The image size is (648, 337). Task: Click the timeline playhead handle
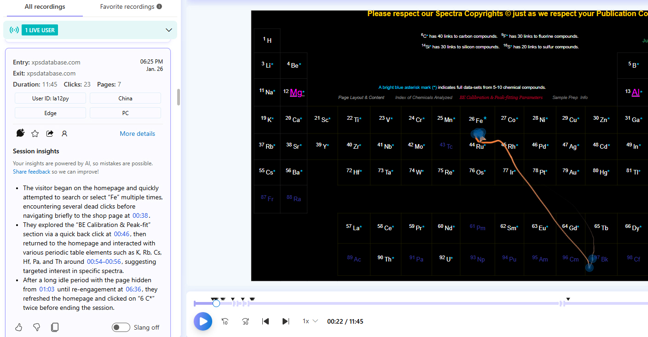click(x=216, y=303)
